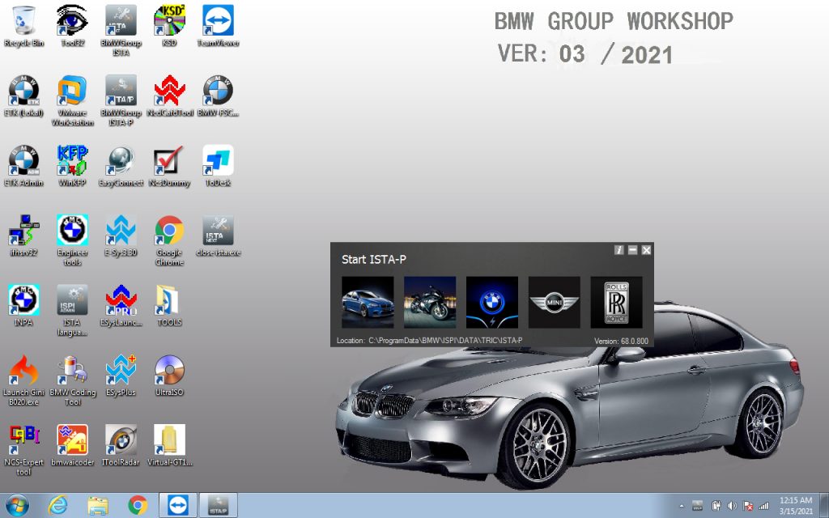Open Virtual-GT1 desktop shortcut
The image size is (829, 518).
click(x=169, y=445)
